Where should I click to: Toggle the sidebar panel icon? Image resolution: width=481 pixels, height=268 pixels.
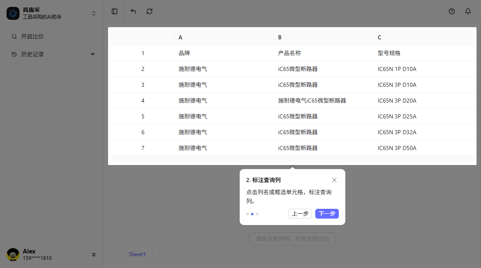click(115, 11)
